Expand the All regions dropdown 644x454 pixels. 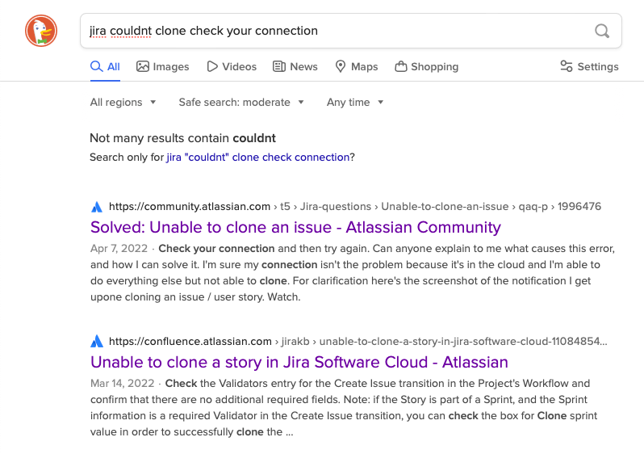123,103
